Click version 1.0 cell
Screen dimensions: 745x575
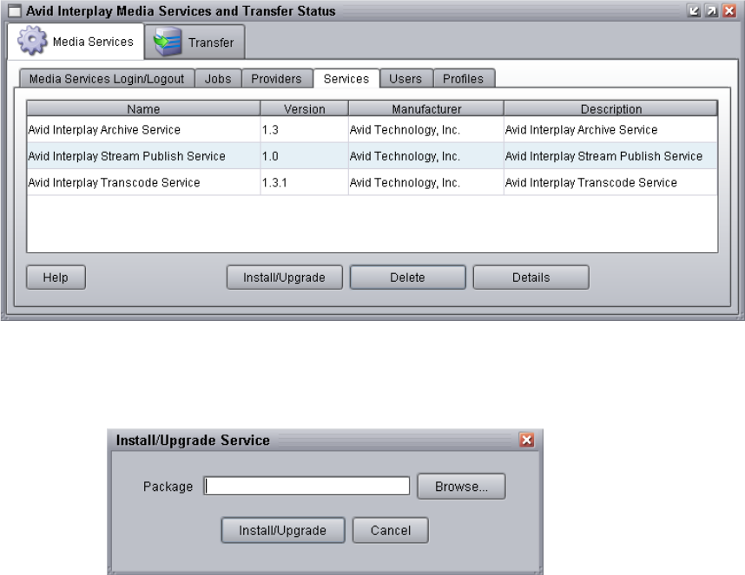tap(305, 156)
